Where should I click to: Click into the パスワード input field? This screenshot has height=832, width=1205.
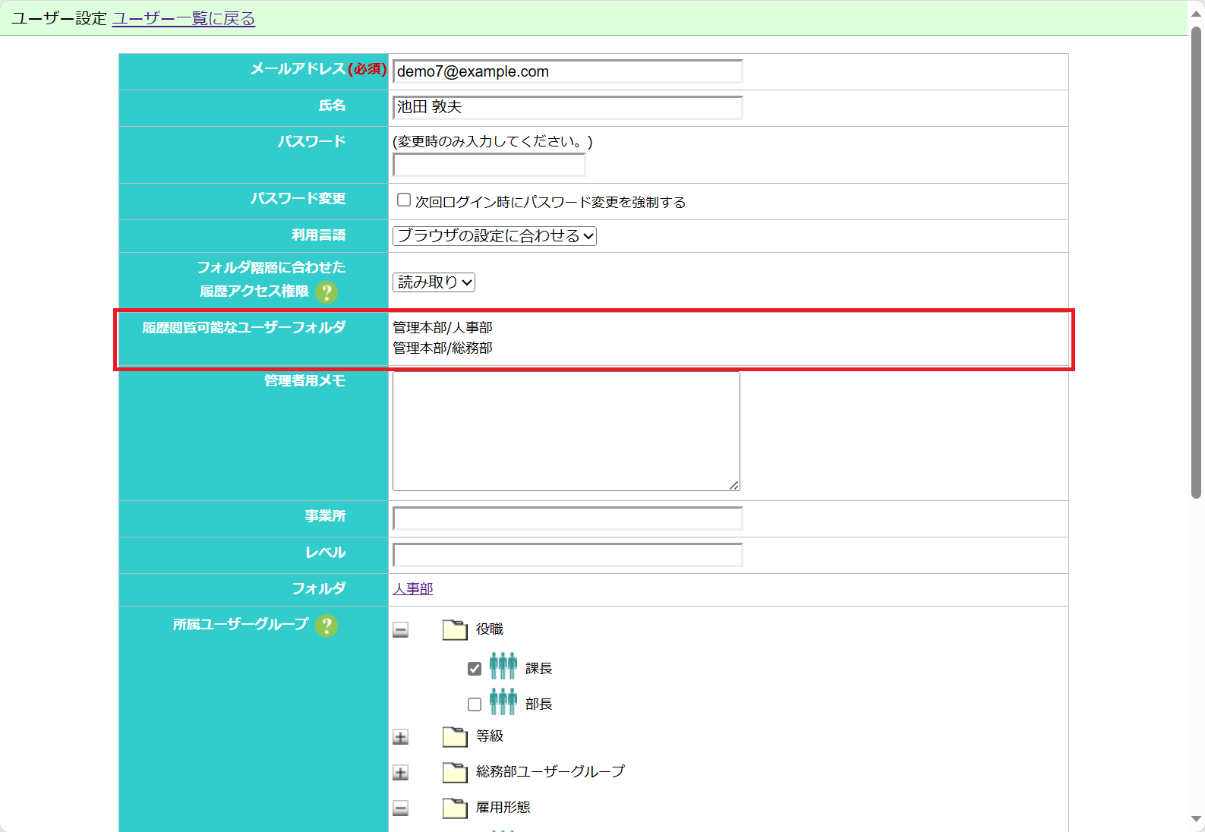coord(489,165)
